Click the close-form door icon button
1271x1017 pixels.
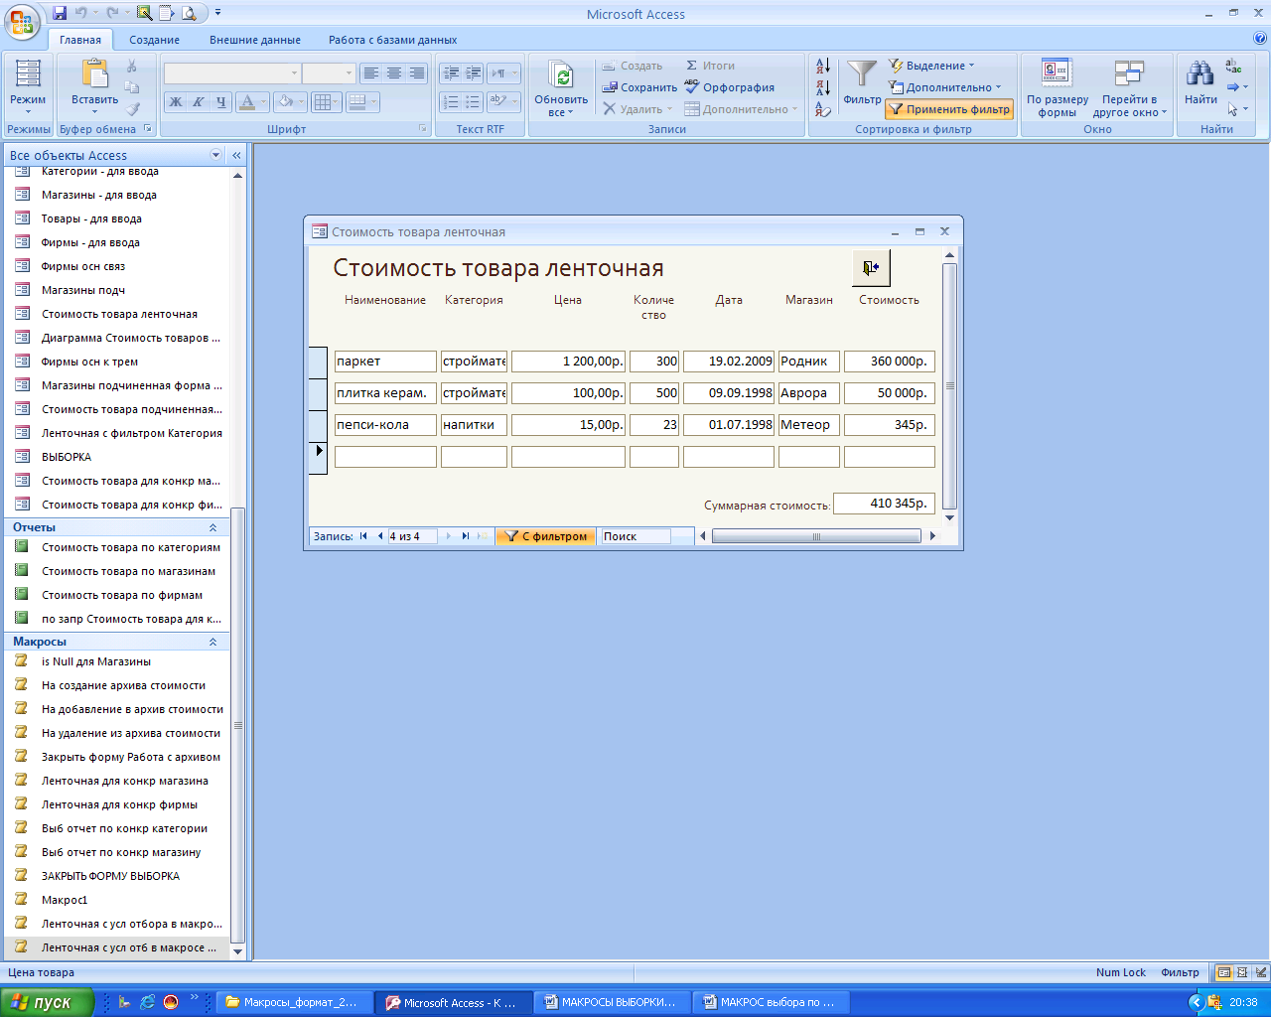[x=871, y=267]
